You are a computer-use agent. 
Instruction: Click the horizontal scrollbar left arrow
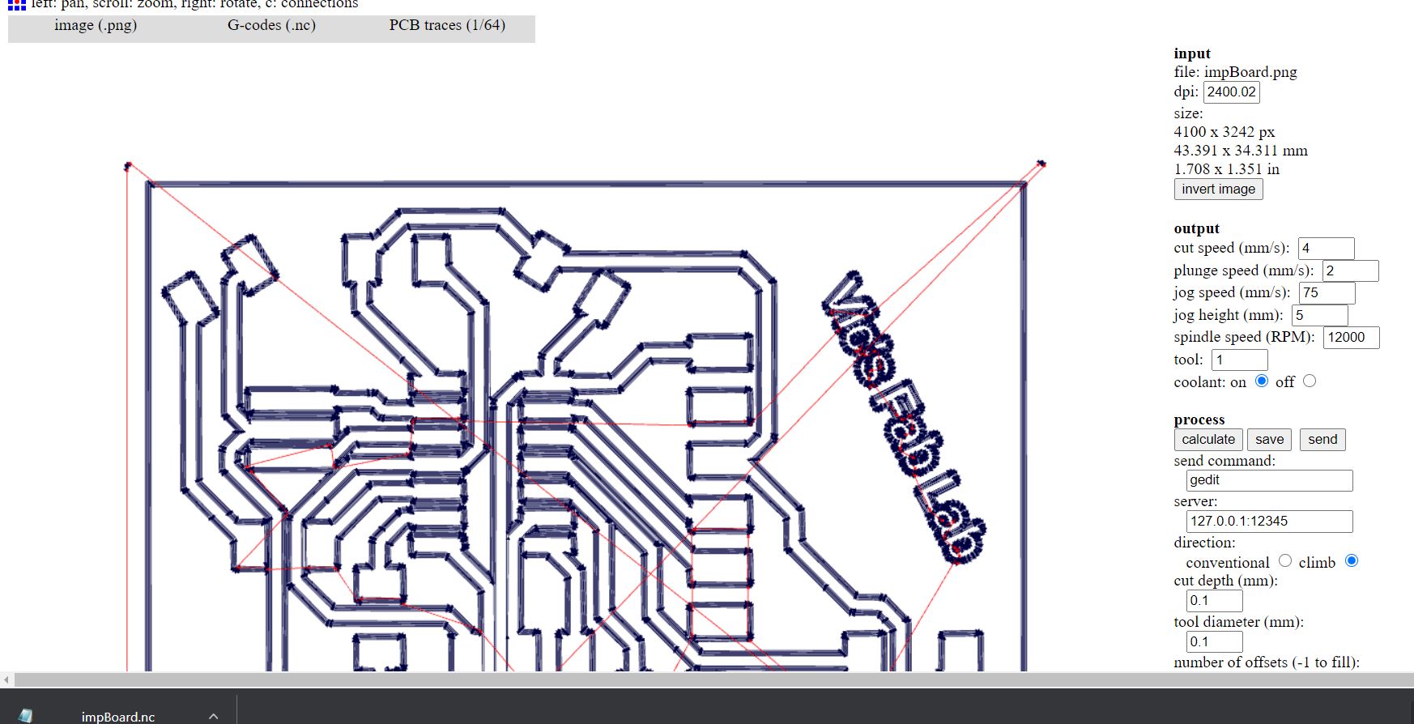6,680
